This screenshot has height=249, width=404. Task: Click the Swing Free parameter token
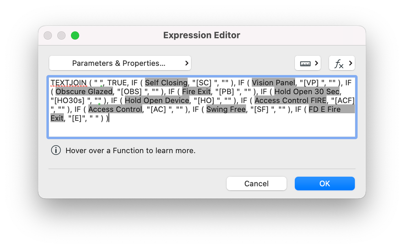(226, 110)
